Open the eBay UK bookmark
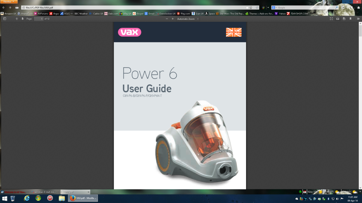This screenshot has height=203, width=362. coord(125,14)
